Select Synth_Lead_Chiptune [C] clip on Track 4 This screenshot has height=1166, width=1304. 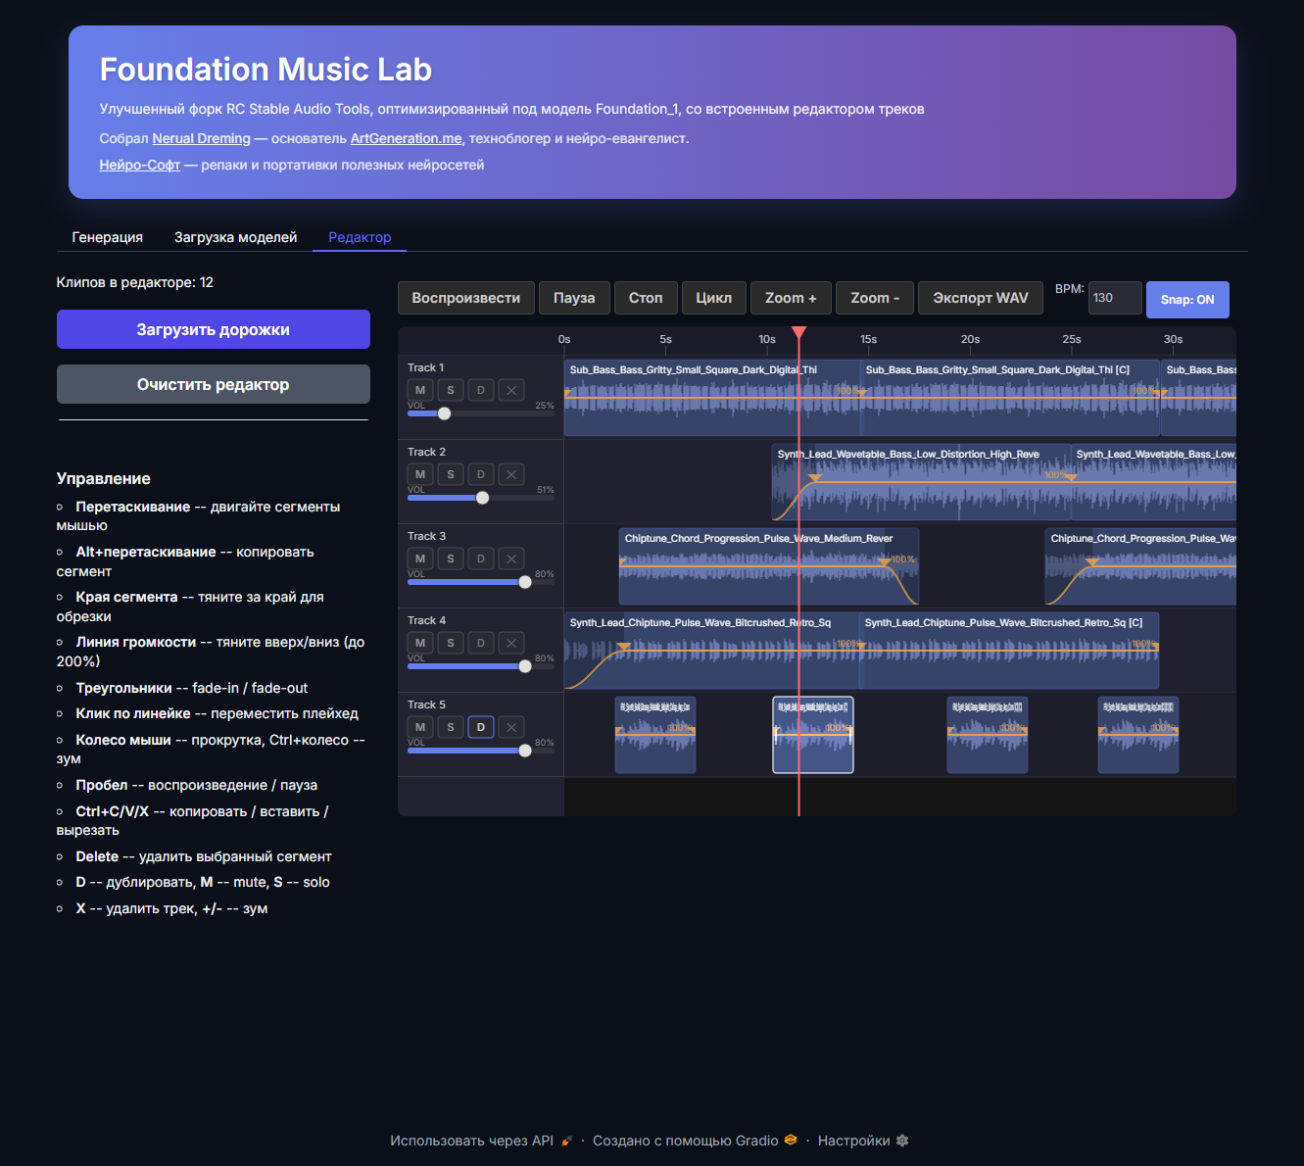pyautogui.click(x=1009, y=651)
